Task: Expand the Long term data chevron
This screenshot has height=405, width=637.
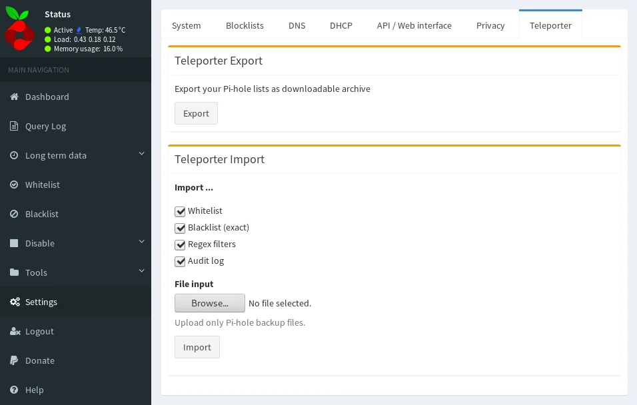Action: click(x=141, y=154)
